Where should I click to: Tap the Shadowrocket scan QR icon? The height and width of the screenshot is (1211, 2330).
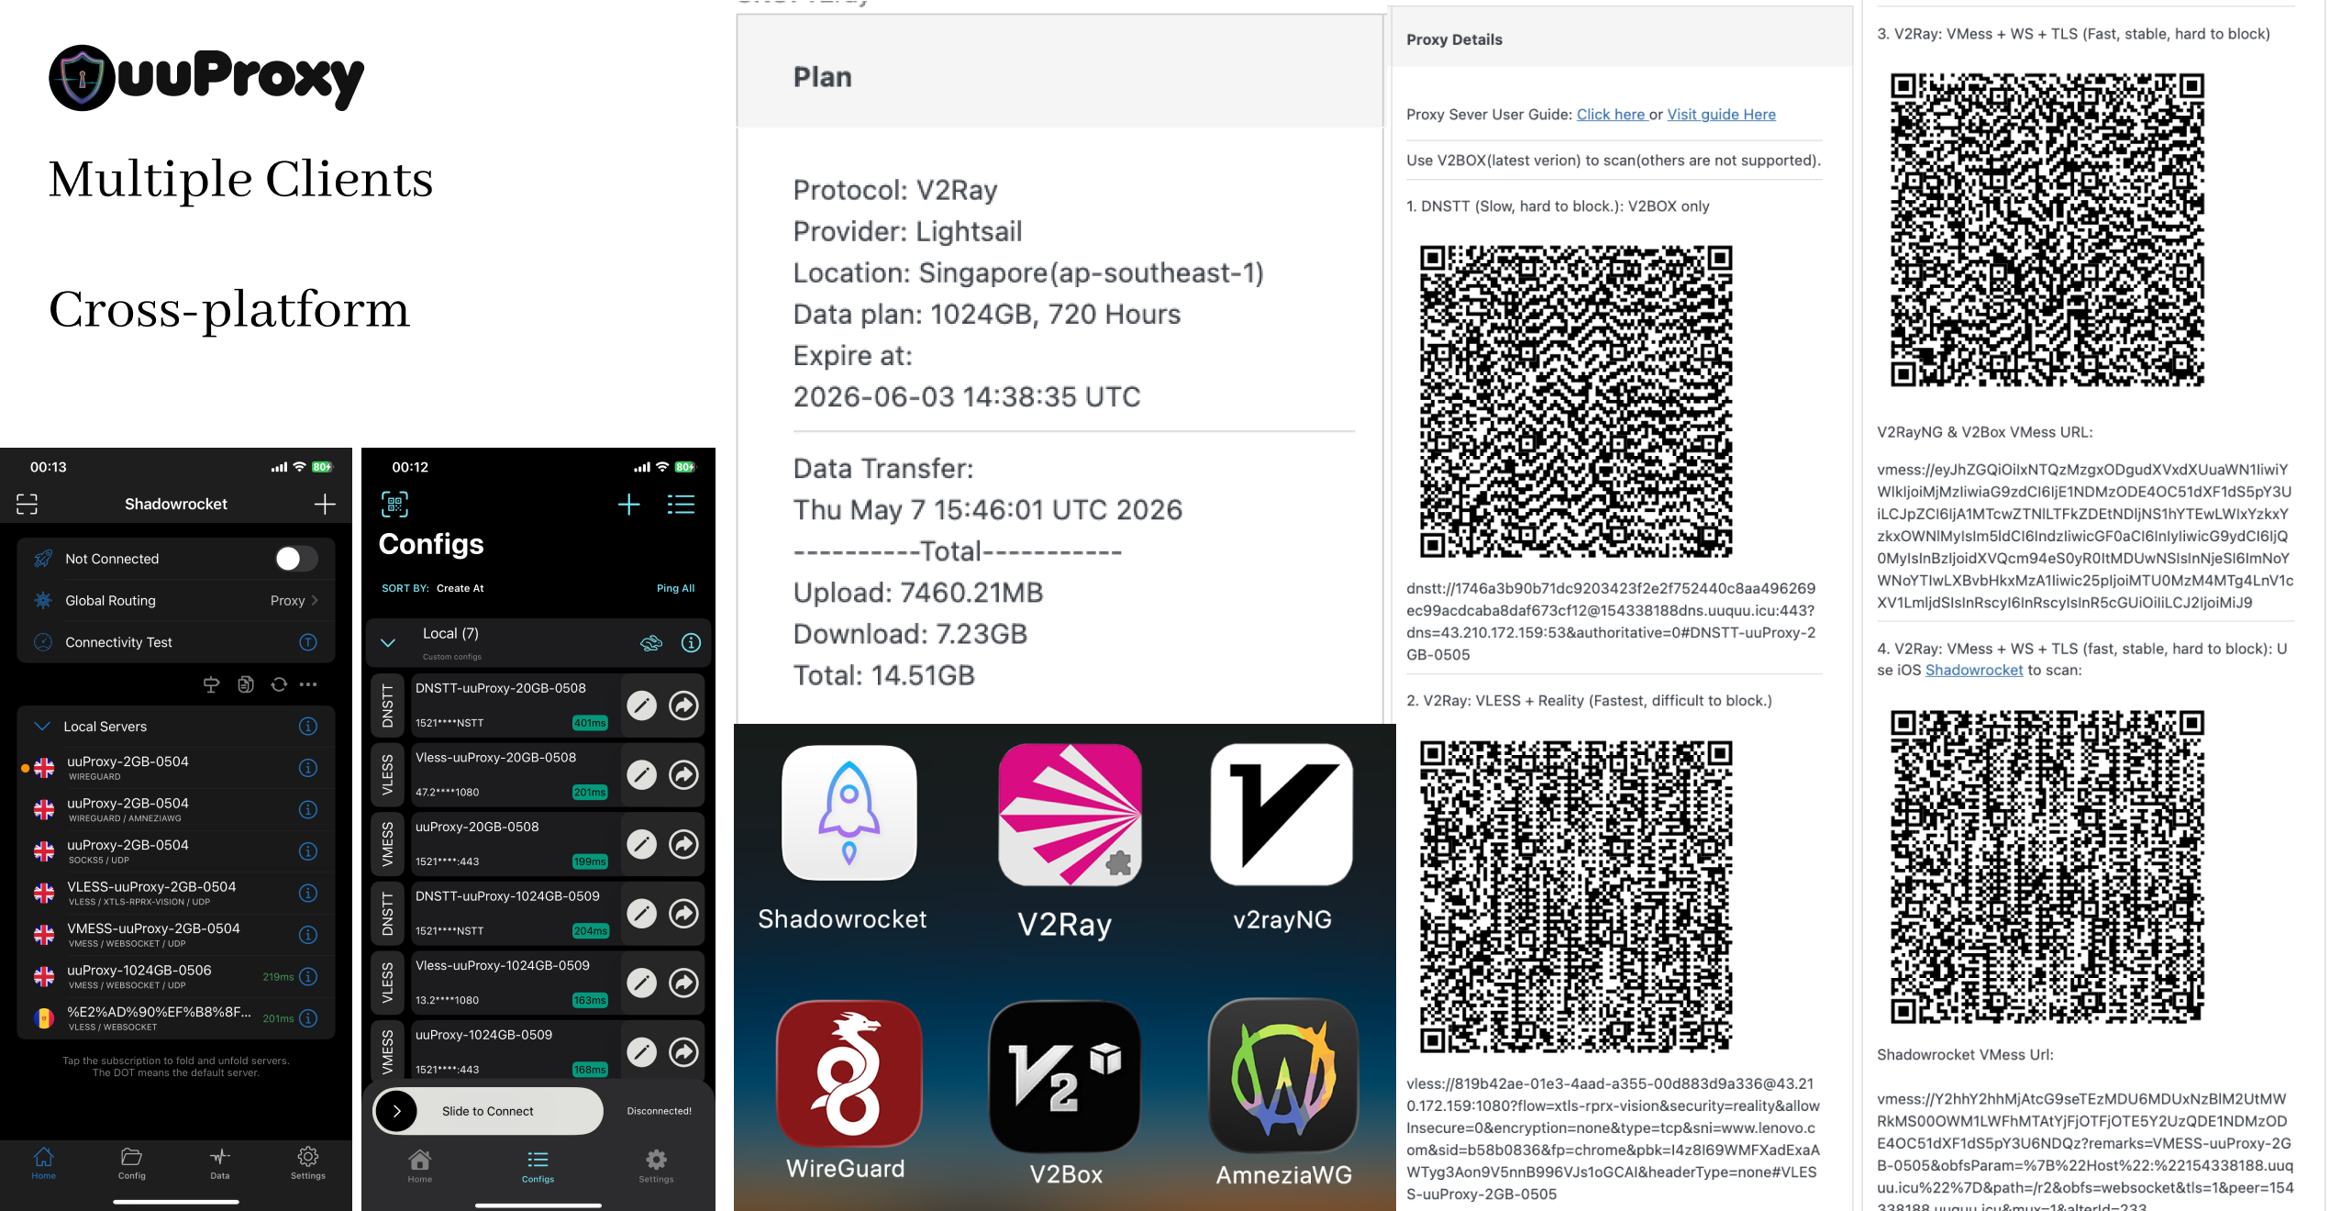click(x=28, y=504)
